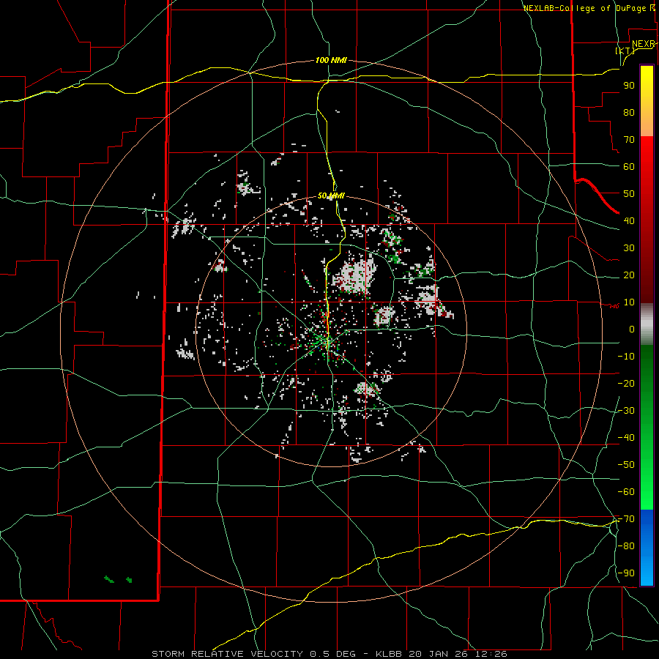Viewport: 659px width, 659px height.
Task: Click the 50 value on velocity scale
Action: [x=629, y=194]
